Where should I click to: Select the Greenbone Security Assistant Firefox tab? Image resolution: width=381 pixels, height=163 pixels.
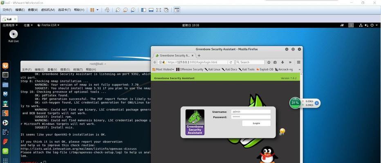[x=174, y=55]
